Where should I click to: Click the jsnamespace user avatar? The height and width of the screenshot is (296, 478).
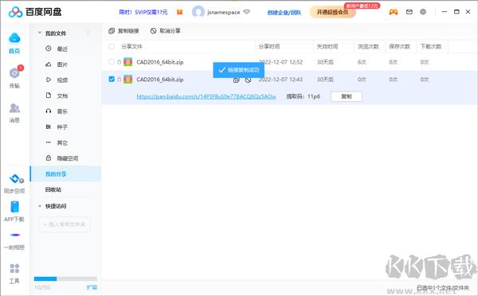tap(198, 12)
